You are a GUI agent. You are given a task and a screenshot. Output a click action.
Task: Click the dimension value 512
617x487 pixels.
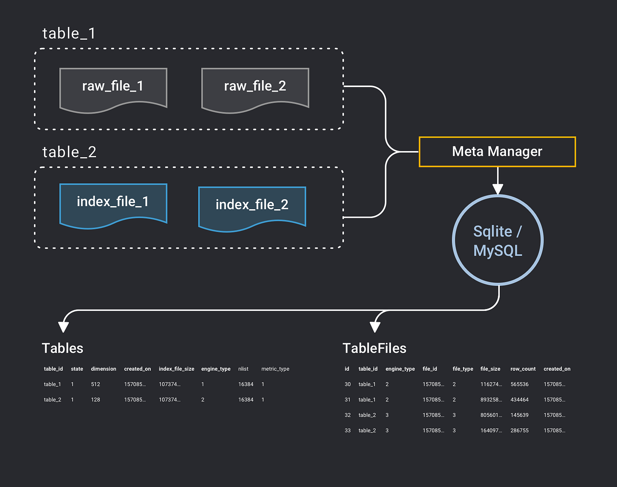95,384
